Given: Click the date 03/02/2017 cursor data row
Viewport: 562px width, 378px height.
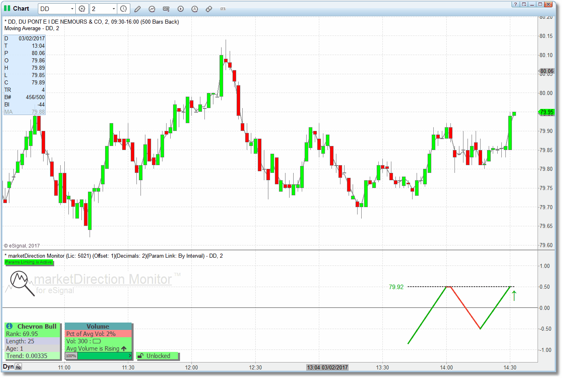Looking at the screenshot, I should [x=24, y=38].
